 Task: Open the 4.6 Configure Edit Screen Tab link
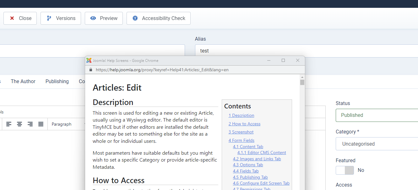click(261, 183)
